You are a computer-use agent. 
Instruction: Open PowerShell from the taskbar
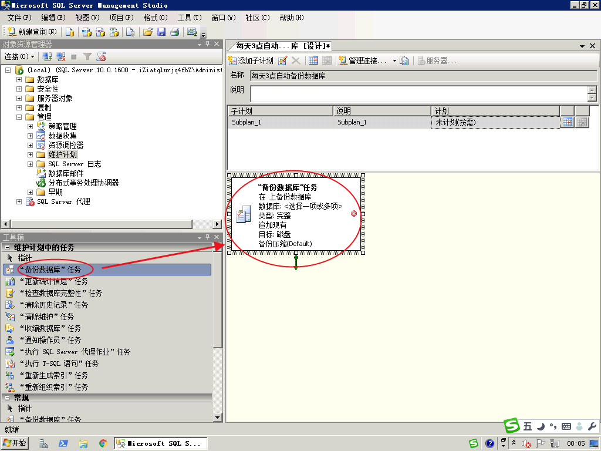pyautogui.click(x=63, y=443)
